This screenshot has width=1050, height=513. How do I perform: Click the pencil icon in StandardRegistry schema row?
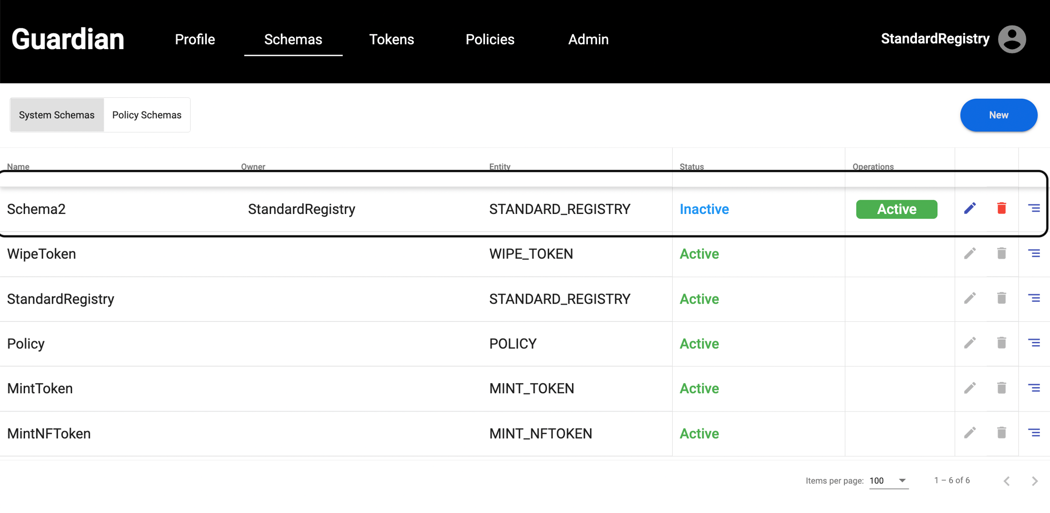(x=970, y=298)
